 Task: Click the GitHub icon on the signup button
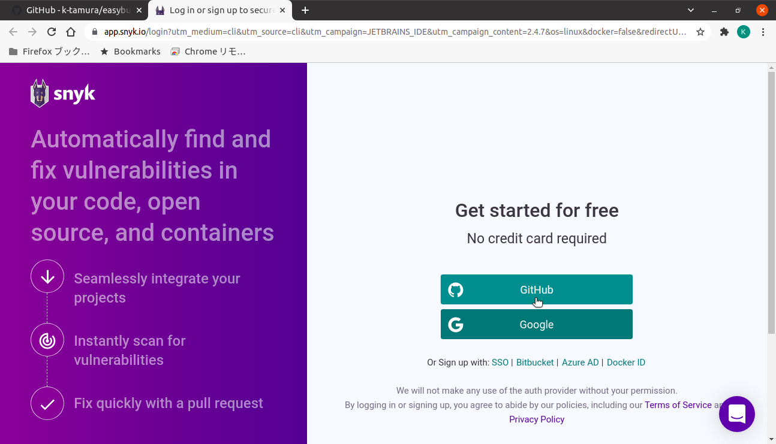[x=456, y=289]
